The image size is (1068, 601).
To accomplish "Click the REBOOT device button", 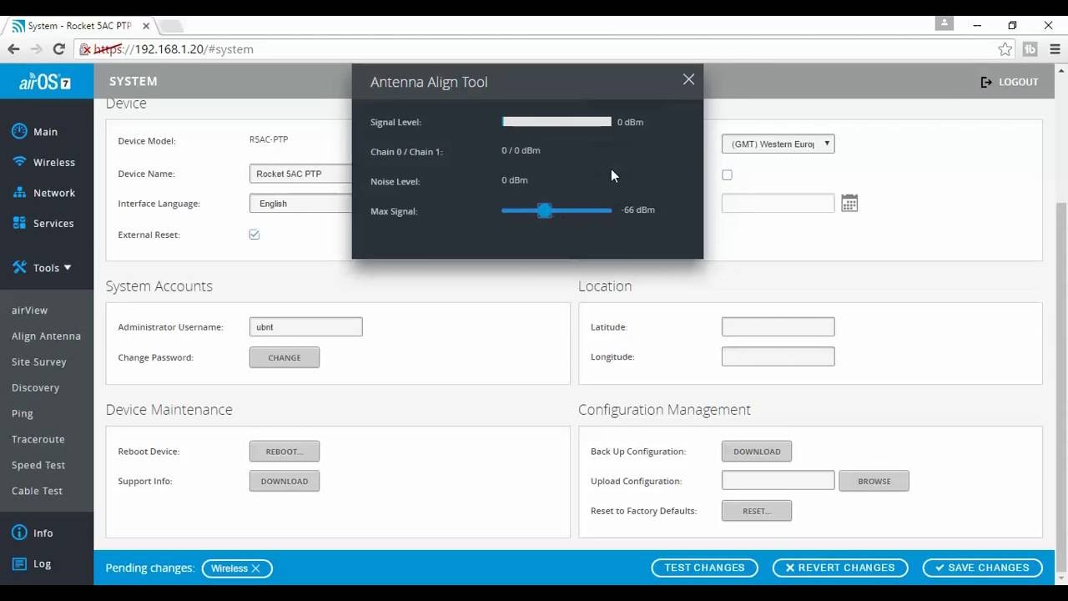I will 284,452.
